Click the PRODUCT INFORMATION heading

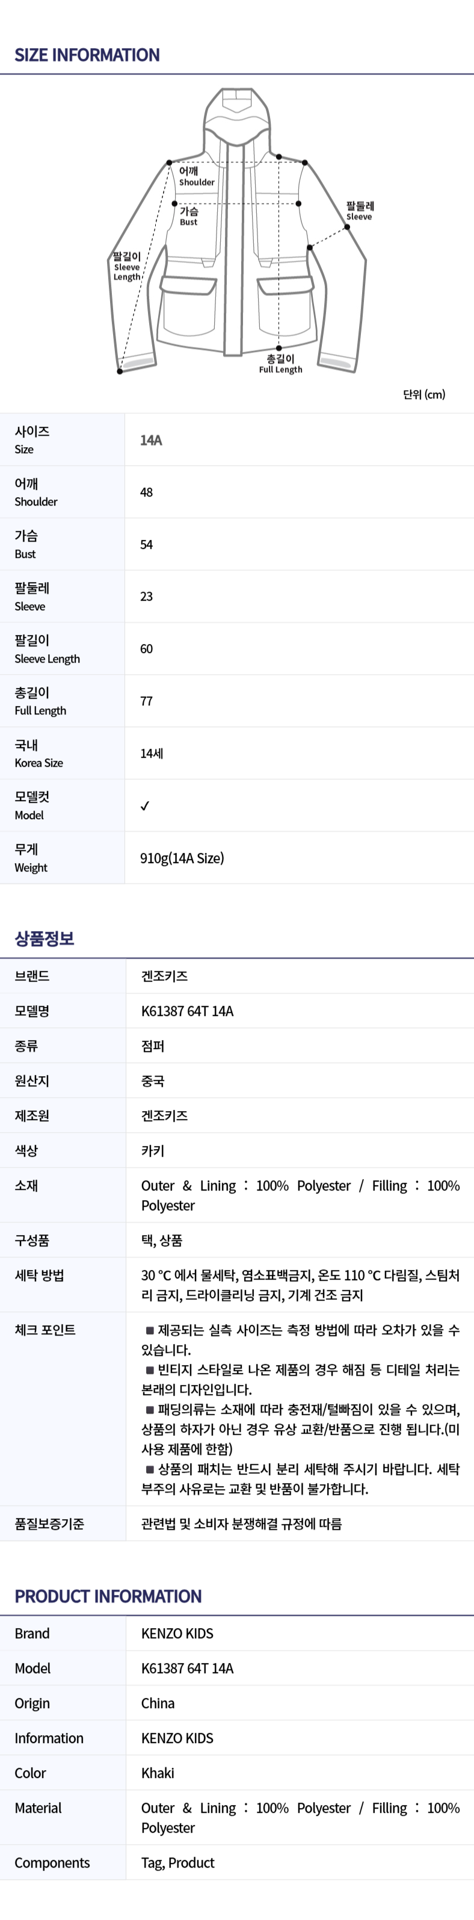coord(108,1596)
